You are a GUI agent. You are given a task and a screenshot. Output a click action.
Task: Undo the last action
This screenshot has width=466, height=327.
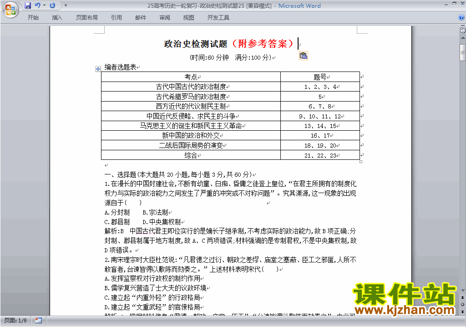pos(37,5)
